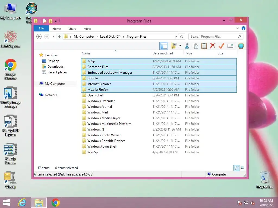The image size is (278, 208).
Task: Go up one folder level
Action: (59, 37)
